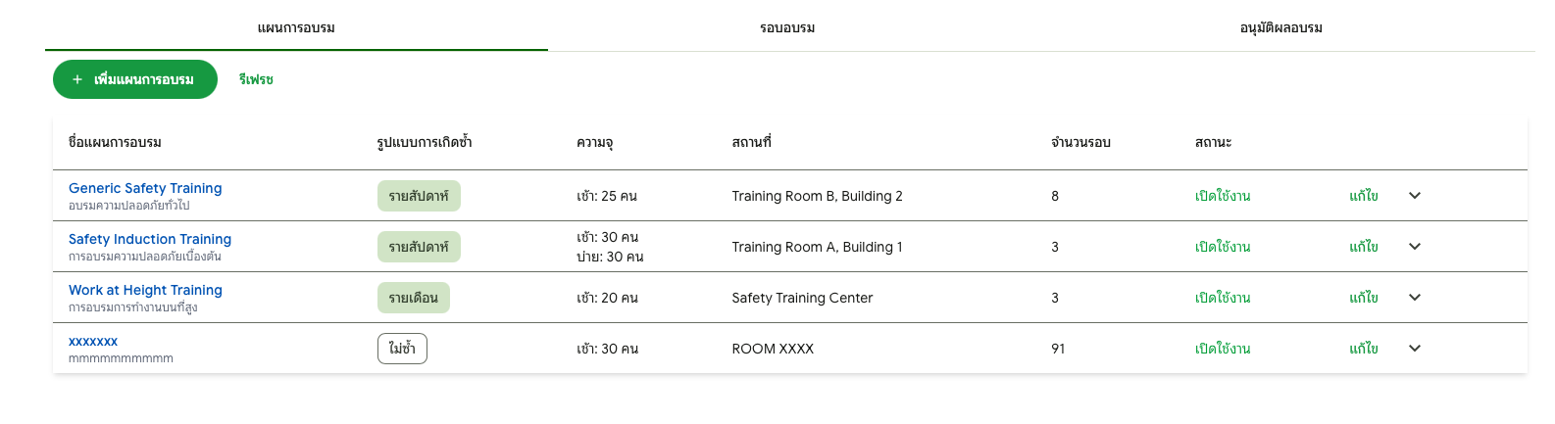Expand the Generic Safety Training row
Viewport: 1555px width, 424px height.
1414,196
